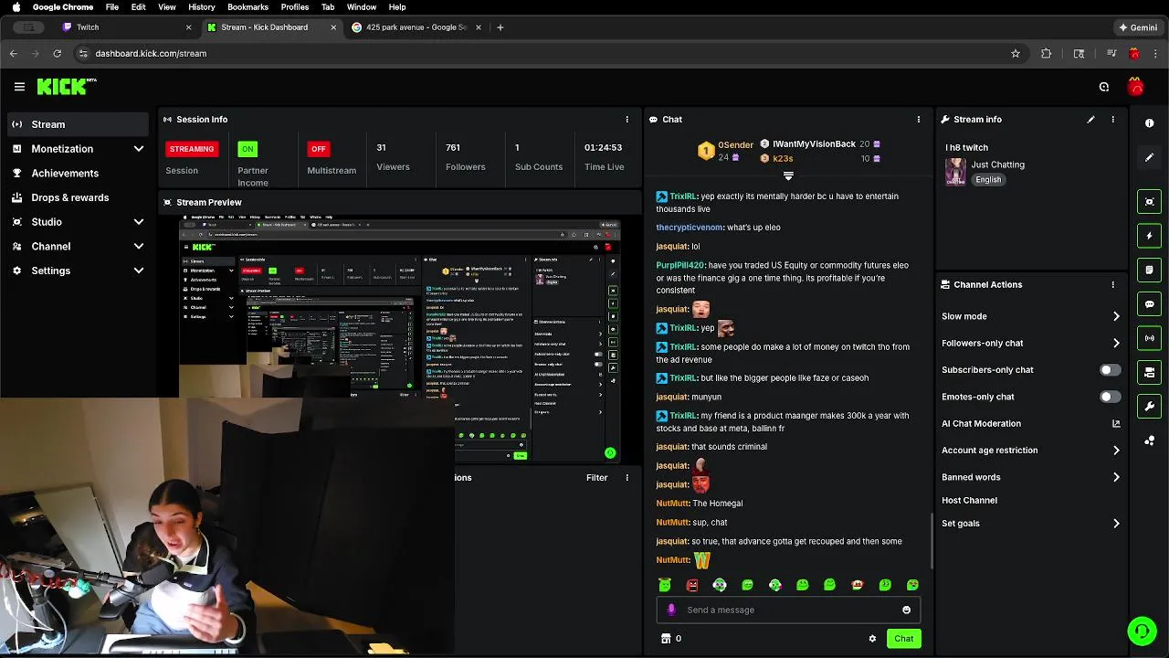Open Stream info panel three-dot menu
The width and height of the screenshot is (1169, 658).
pos(1112,120)
